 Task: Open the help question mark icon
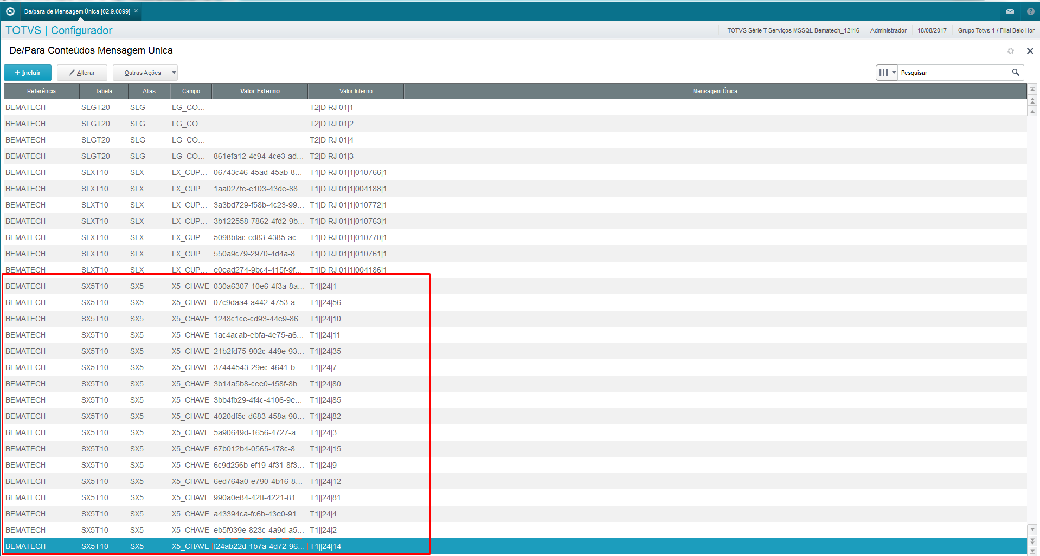coord(1030,11)
